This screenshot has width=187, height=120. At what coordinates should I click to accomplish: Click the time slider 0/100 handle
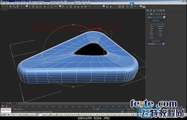(x=9, y=103)
